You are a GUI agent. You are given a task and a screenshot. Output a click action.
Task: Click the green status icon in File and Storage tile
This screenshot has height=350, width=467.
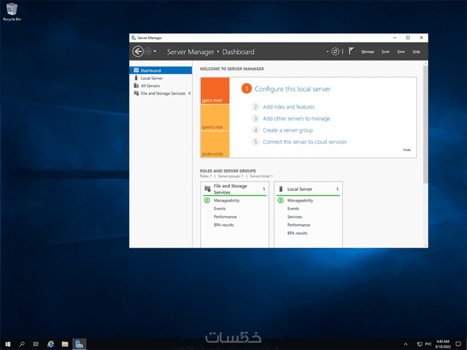coord(207,200)
